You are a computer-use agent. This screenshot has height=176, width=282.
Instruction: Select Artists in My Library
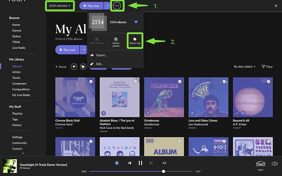pos(16,72)
